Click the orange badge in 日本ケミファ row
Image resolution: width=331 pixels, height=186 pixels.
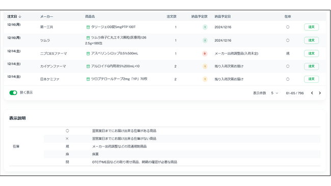(x=205, y=79)
